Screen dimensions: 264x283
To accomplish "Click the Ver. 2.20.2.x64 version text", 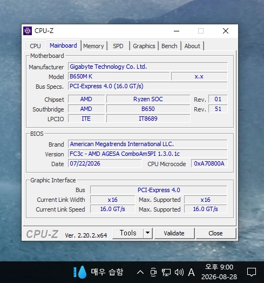I will 86,235.
